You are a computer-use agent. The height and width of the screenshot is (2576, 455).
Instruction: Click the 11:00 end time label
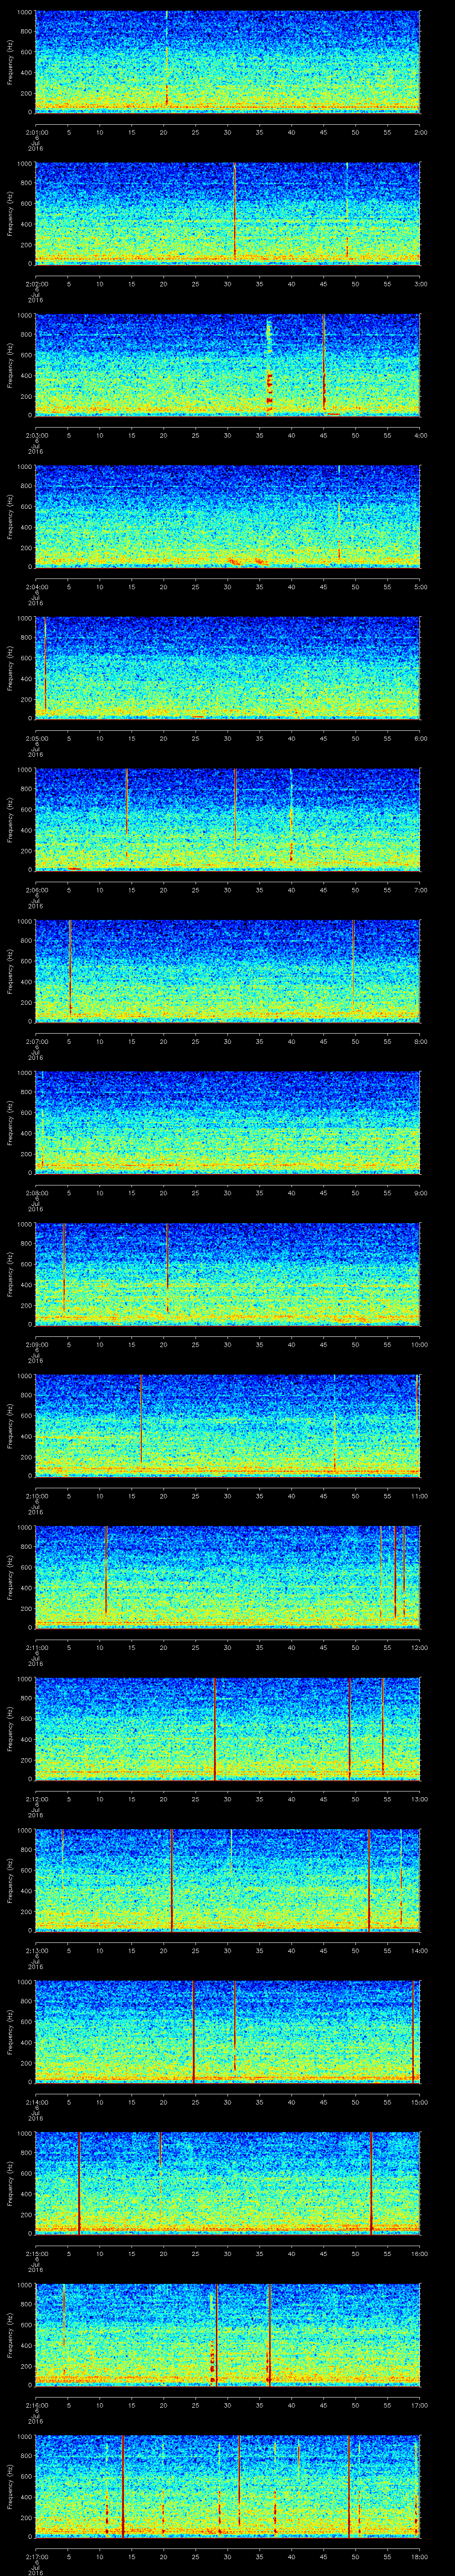[420, 1496]
